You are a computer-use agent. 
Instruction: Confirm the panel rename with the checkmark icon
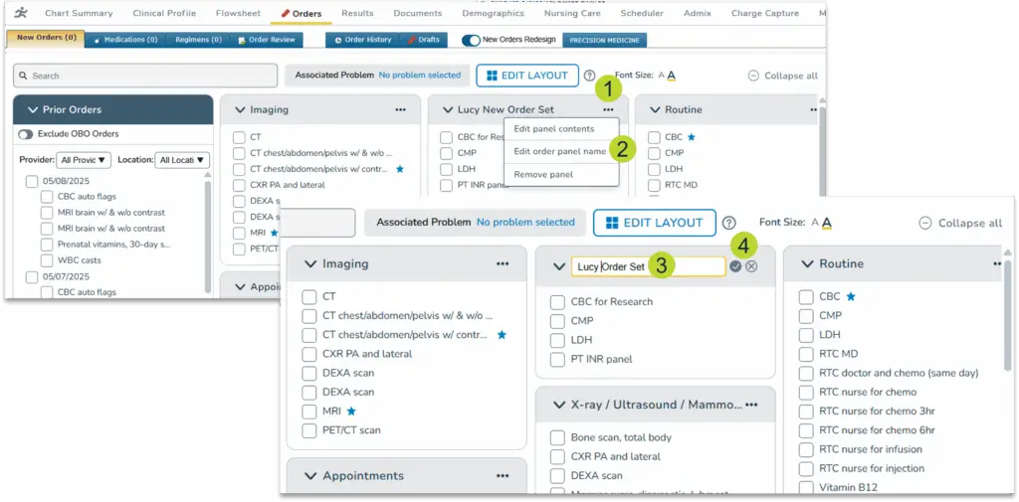coord(735,266)
